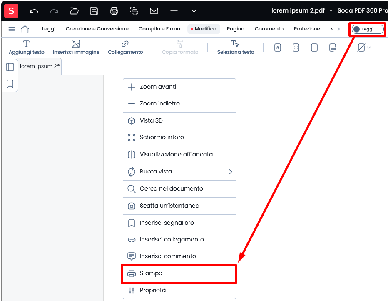The image size is (388, 301).
Task: Select the Modifica tab
Action: [204, 29]
